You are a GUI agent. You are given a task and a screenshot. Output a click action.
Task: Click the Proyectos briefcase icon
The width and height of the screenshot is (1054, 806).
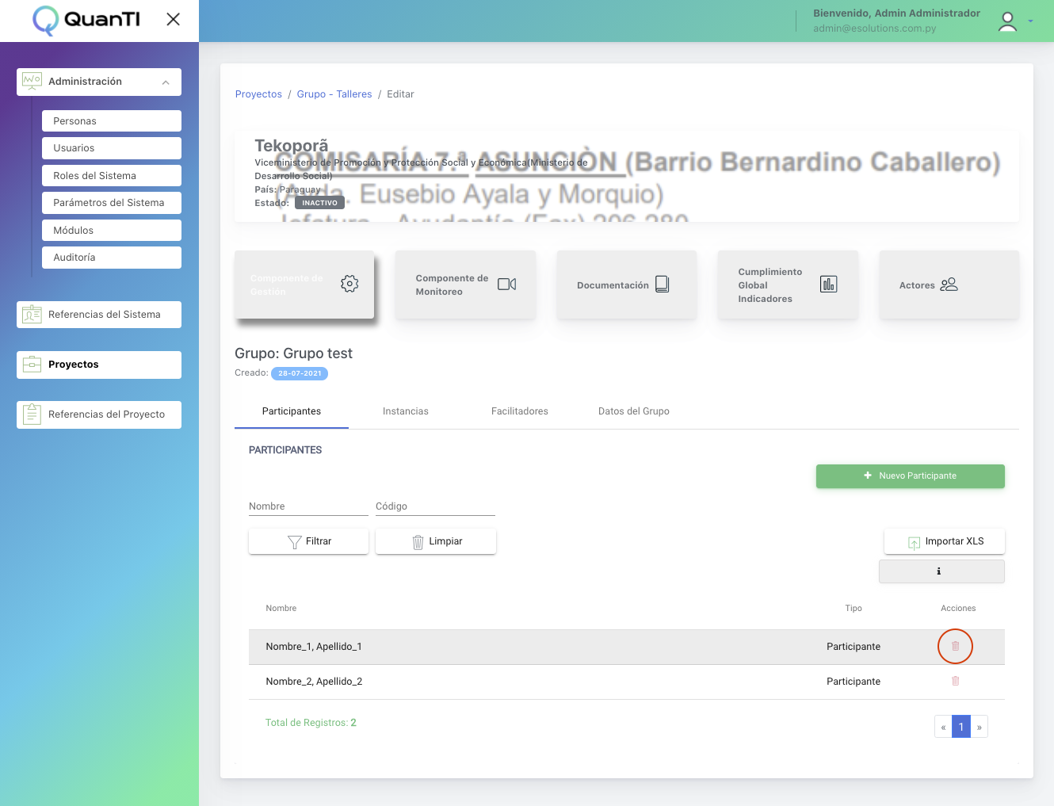(32, 365)
